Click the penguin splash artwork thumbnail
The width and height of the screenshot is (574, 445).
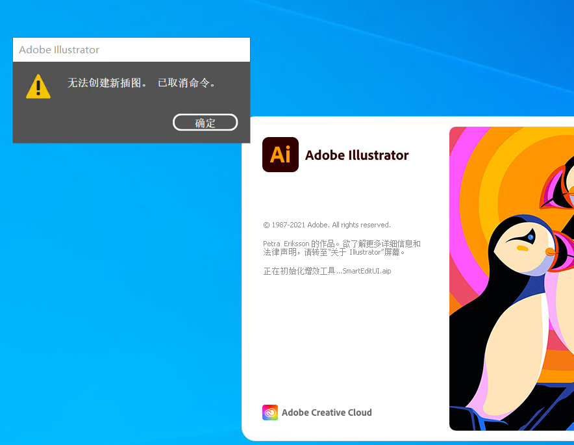click(x=513, y=279)
